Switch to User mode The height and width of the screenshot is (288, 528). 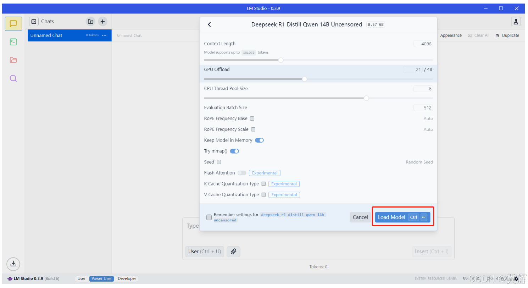82,279
